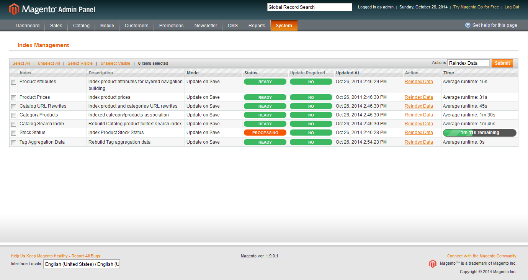Screen dimensions: 528x280
Task: Click 'Rebuild Tag aggregation data' description
Action: coord(119,142)
